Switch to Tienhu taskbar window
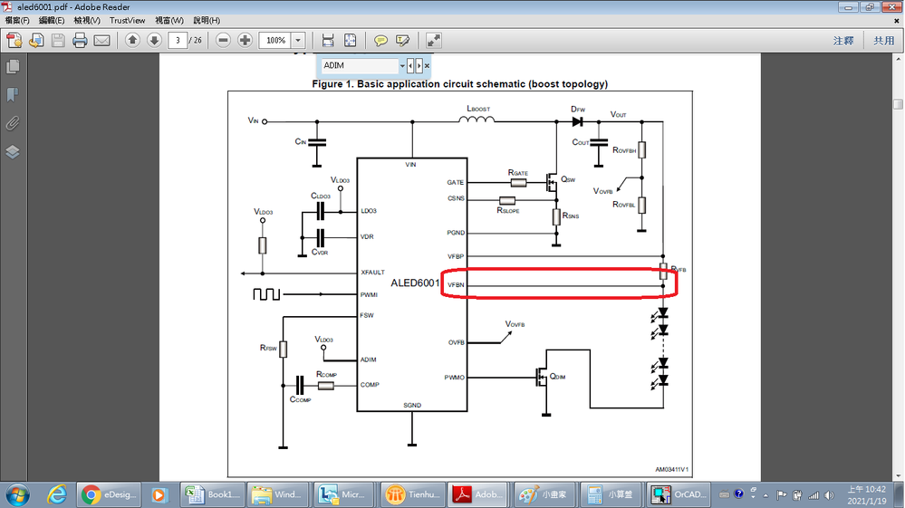Screen dimensions: 905x508 413,494
